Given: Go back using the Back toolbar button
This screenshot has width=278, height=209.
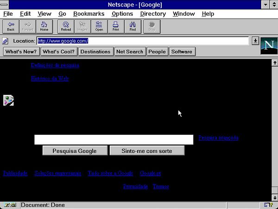Looking at the screenshot, I should tap(11, 26).
